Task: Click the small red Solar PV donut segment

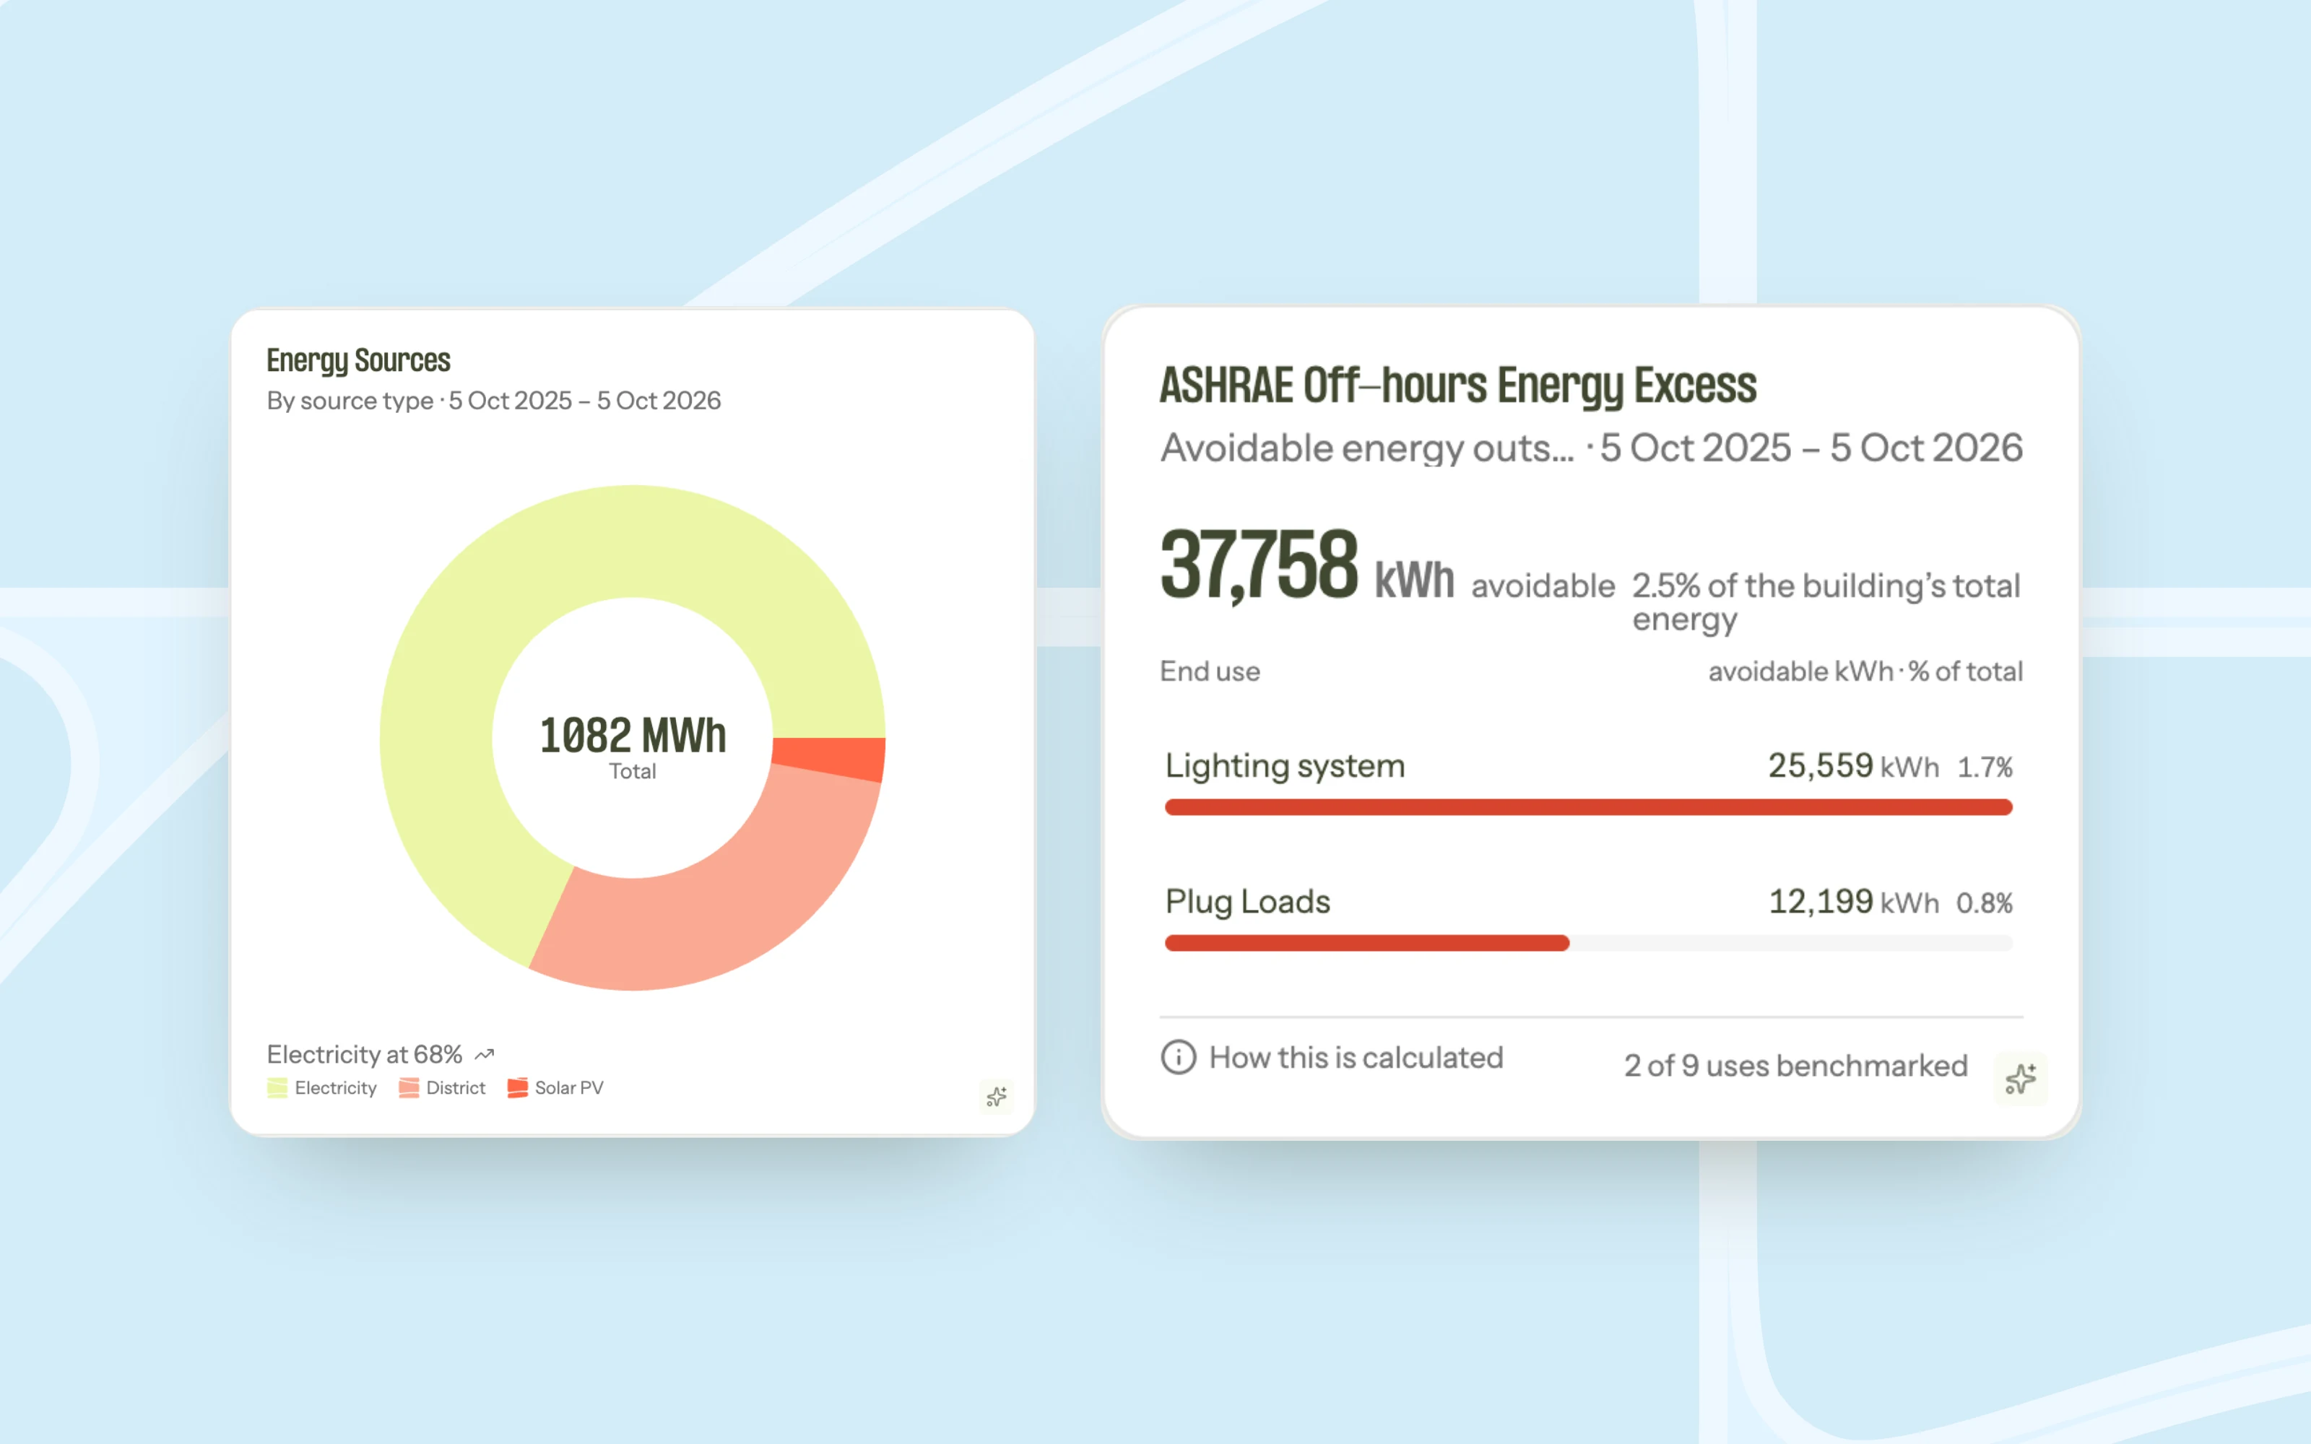Action: pos(829,757)
